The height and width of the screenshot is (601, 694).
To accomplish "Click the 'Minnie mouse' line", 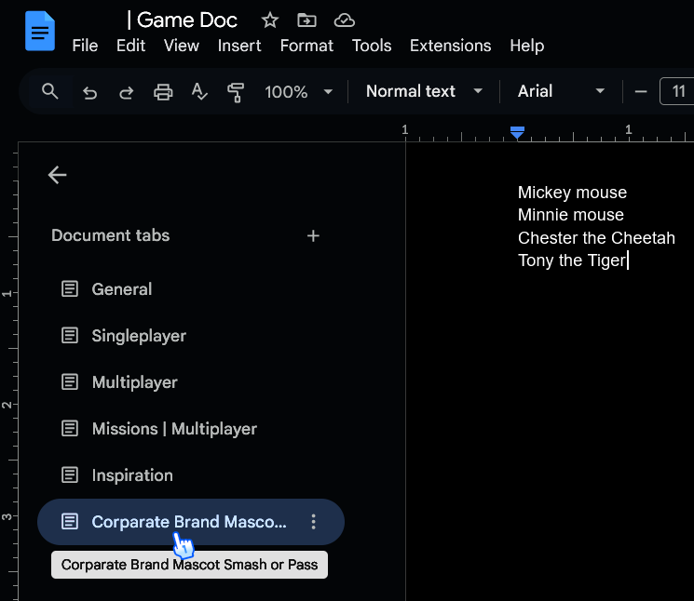I will coord(571,215).
